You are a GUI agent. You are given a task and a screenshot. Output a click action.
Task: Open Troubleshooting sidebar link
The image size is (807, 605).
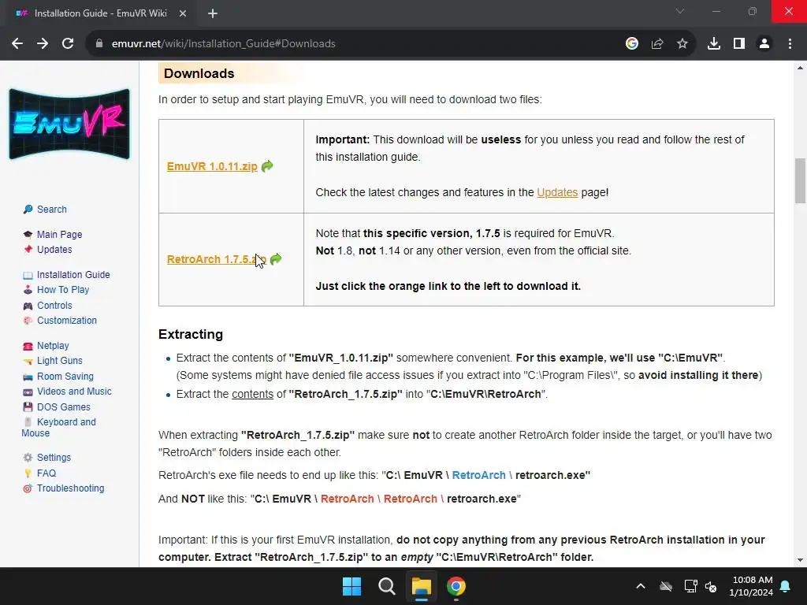[70, 488]
